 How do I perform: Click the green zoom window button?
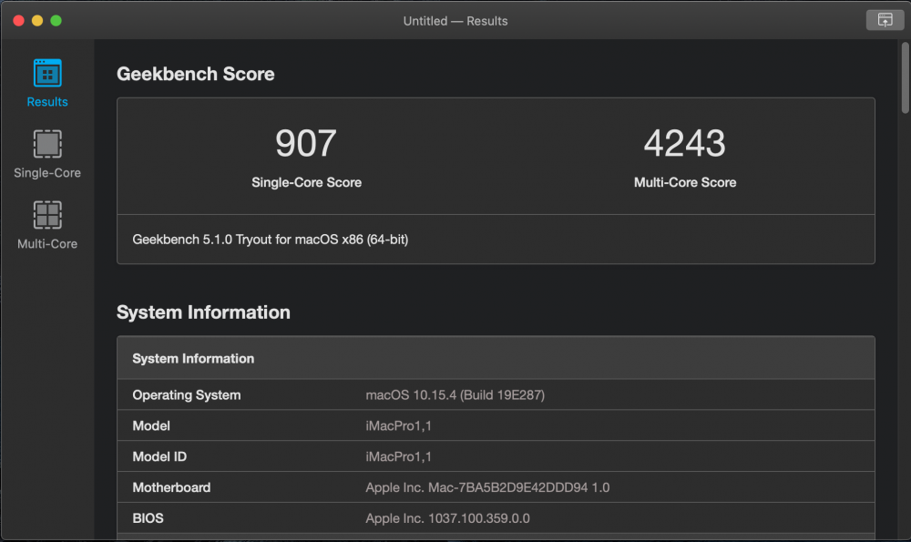(x=56, y=21)
